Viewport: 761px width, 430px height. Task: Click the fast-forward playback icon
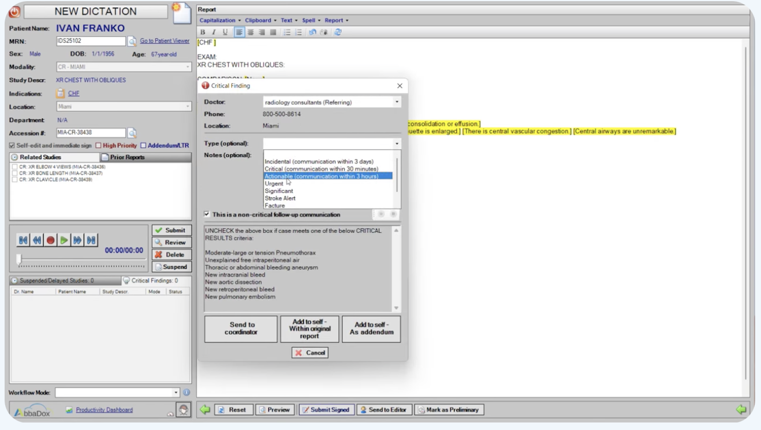tap(78, 240)
